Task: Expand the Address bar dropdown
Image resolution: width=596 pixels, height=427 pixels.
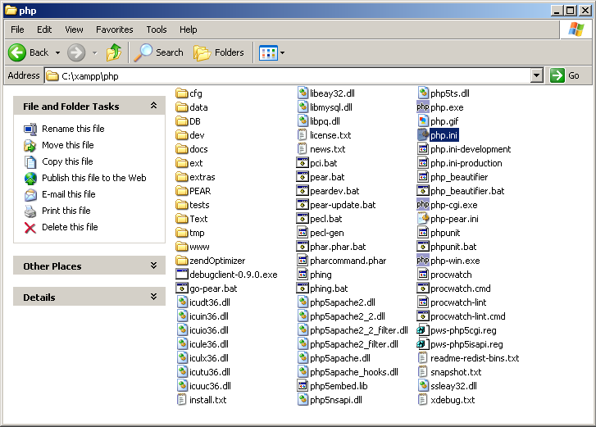Action: (536, 75)
